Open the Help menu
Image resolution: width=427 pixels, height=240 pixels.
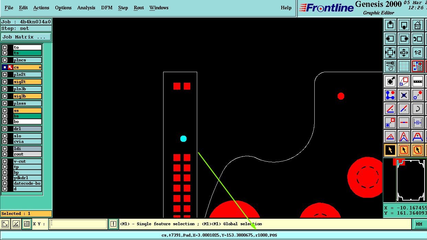(x=286, y=8)
